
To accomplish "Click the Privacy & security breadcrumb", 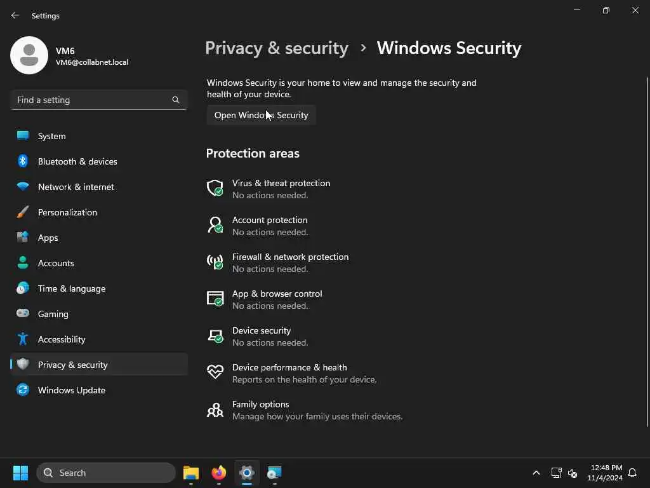I will (x=277, y=48).
